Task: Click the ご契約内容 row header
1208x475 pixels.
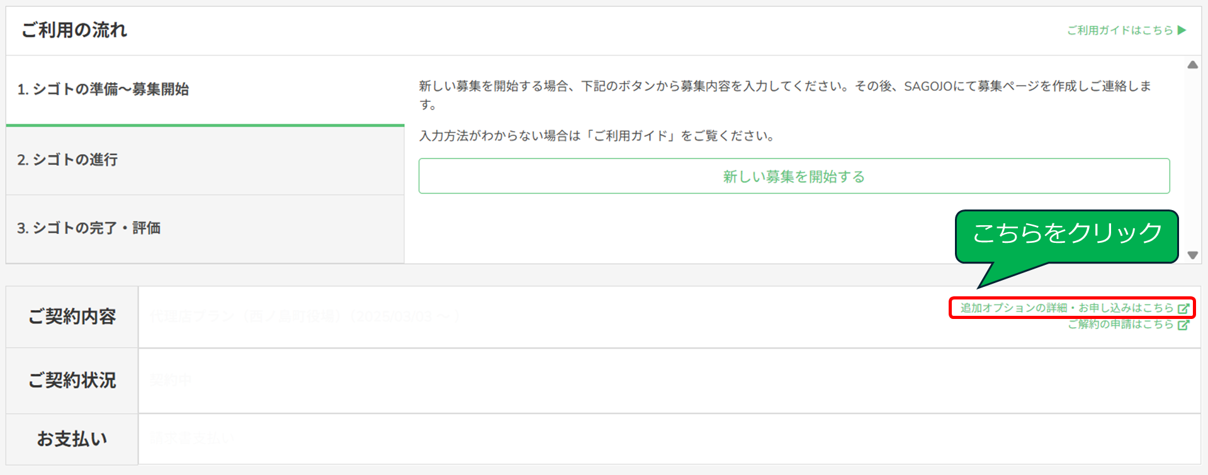Action: [72, 316]
